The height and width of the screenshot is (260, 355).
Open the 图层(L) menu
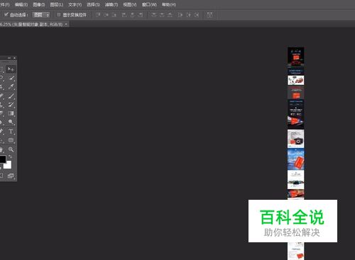click(57, 4)
